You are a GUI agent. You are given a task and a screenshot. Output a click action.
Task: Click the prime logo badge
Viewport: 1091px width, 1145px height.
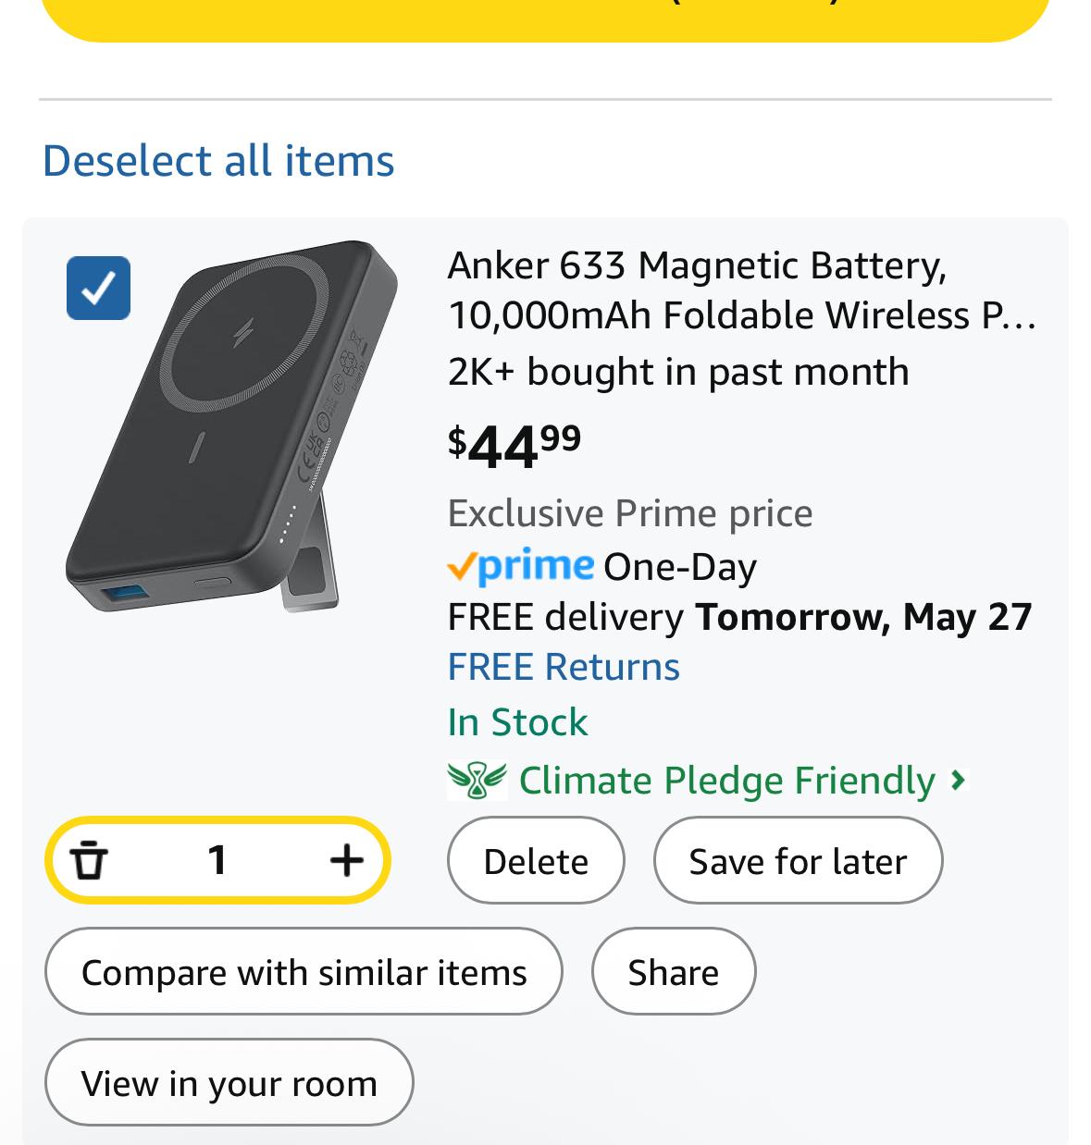click(520, 565)
